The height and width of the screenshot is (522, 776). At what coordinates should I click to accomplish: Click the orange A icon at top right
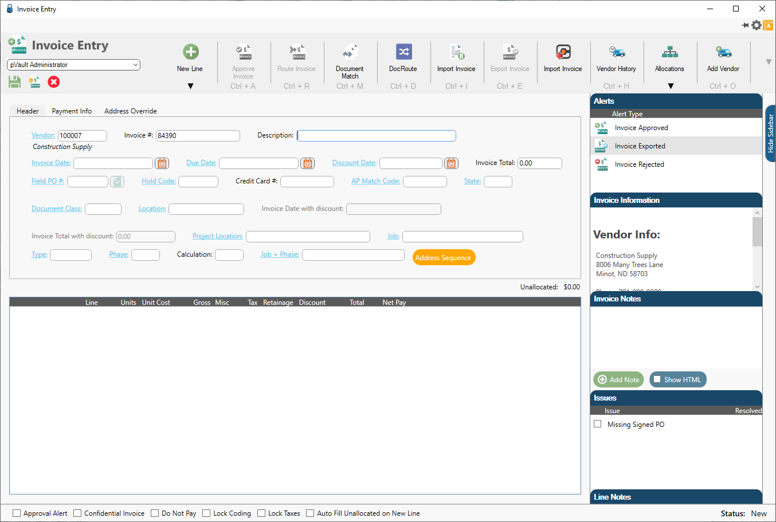(x=769, y=25)
